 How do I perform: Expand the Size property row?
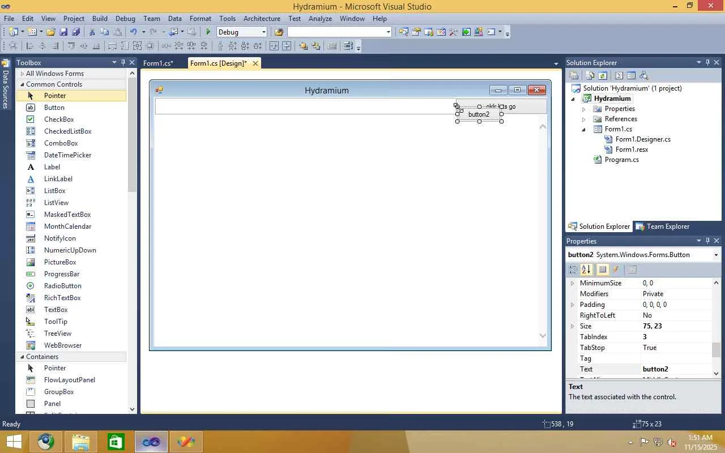(572, 326)
